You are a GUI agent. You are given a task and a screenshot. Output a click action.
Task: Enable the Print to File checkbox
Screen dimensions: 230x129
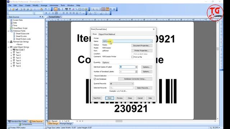pyautogui.click(x=132, y=57)
